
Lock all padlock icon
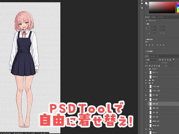tap(159, 66)
